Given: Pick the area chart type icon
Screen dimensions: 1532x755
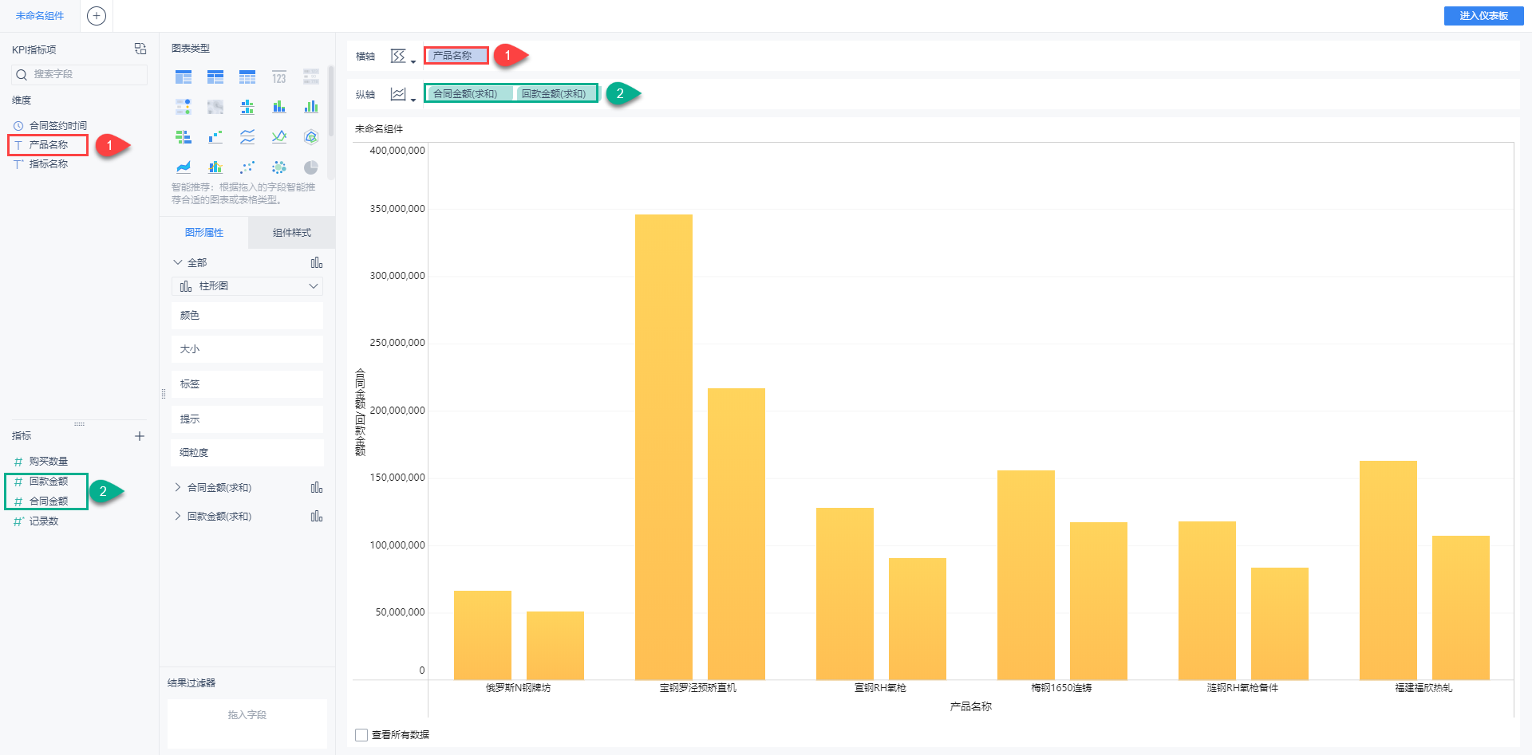Looking at the screenshot, I should [x=184, y=167].
